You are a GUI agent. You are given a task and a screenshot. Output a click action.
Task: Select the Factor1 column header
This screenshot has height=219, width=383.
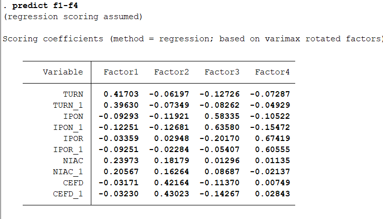(121, 72)
